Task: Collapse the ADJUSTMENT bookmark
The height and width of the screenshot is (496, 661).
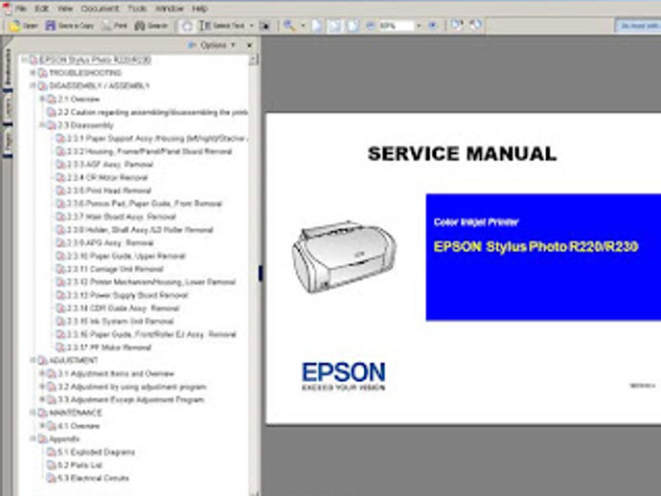Action: click(x=33, y=360)
